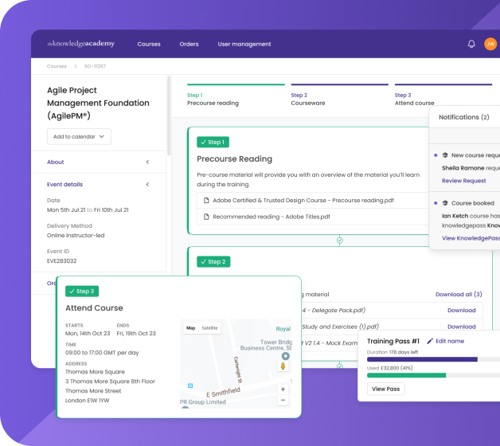
Task: Zoom in on the map with plus
Action: click(283, 389)
